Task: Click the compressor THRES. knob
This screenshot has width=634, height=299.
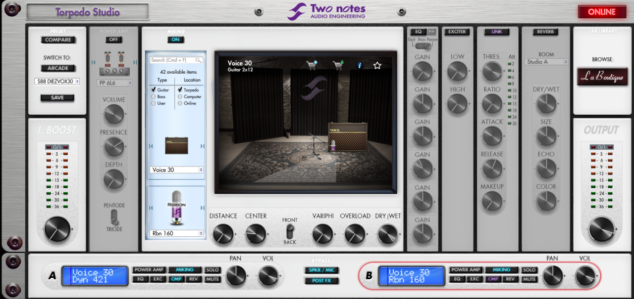Action: 492,71
